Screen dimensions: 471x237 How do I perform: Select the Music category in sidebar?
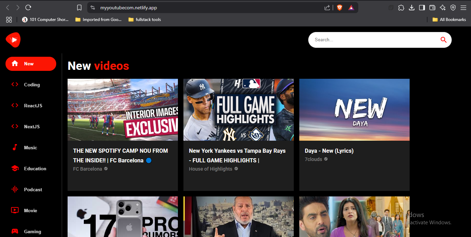point(30,148)
